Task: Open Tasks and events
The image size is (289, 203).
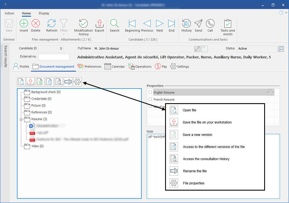Action: [x=227, y=23]
